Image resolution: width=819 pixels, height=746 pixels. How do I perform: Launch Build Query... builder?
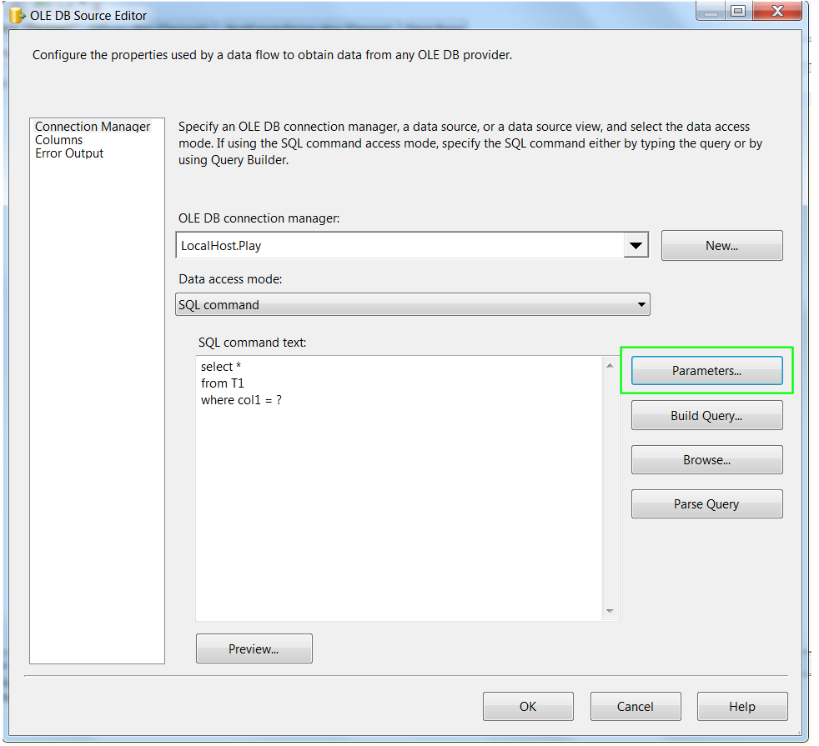(x=706, y=416)
